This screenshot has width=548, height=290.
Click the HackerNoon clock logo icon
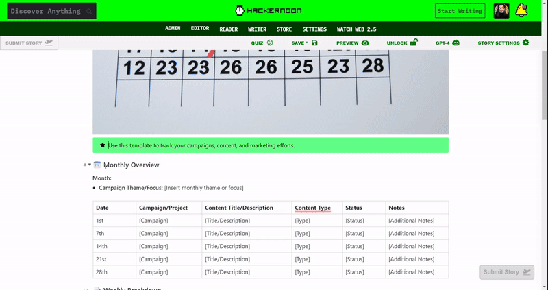coord(240,11)
